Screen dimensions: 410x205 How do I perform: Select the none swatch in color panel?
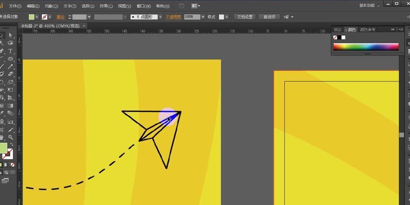pos(335,37)
